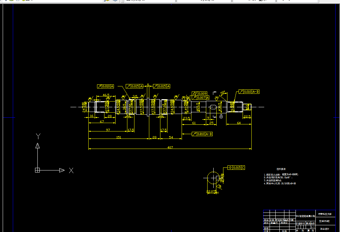Select the 技术要求 heading text
This screenshot has height=232, width=340.
[x=281, y=169]
